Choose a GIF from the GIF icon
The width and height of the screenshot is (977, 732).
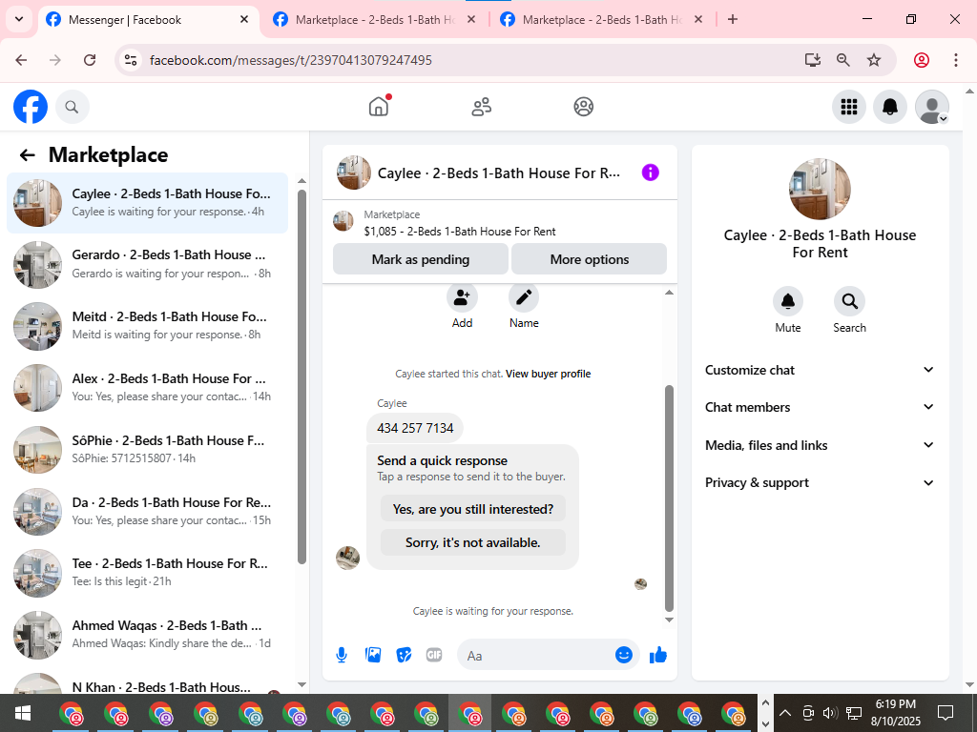(434, 655)
